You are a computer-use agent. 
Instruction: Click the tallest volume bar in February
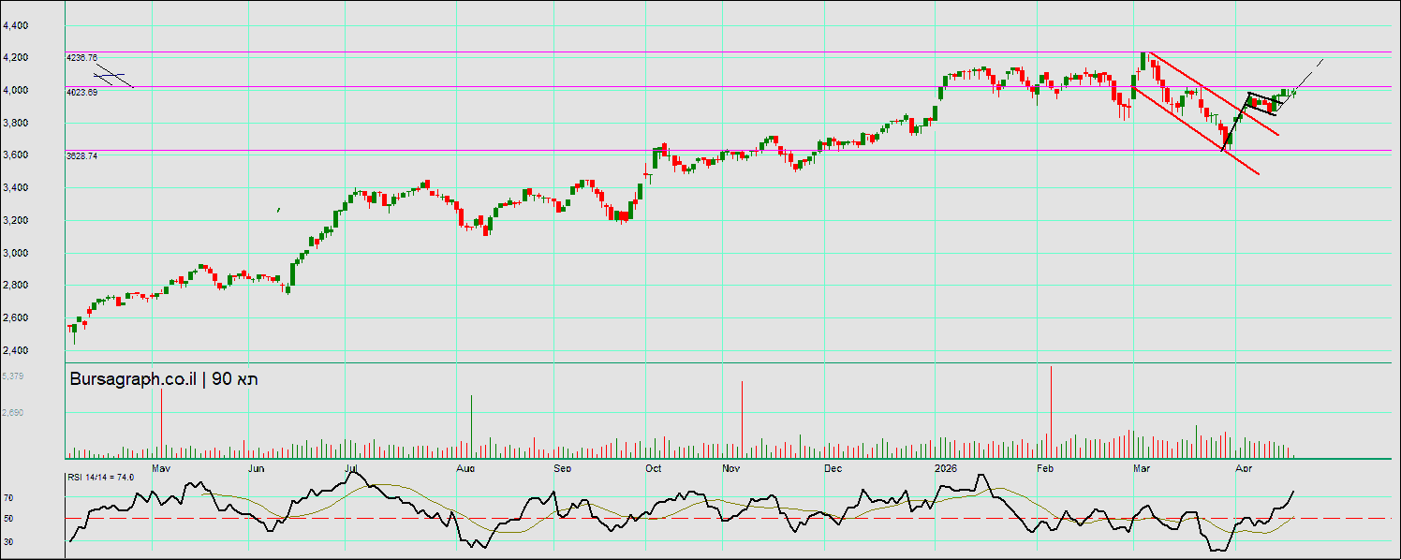(x=1051, y=412)
